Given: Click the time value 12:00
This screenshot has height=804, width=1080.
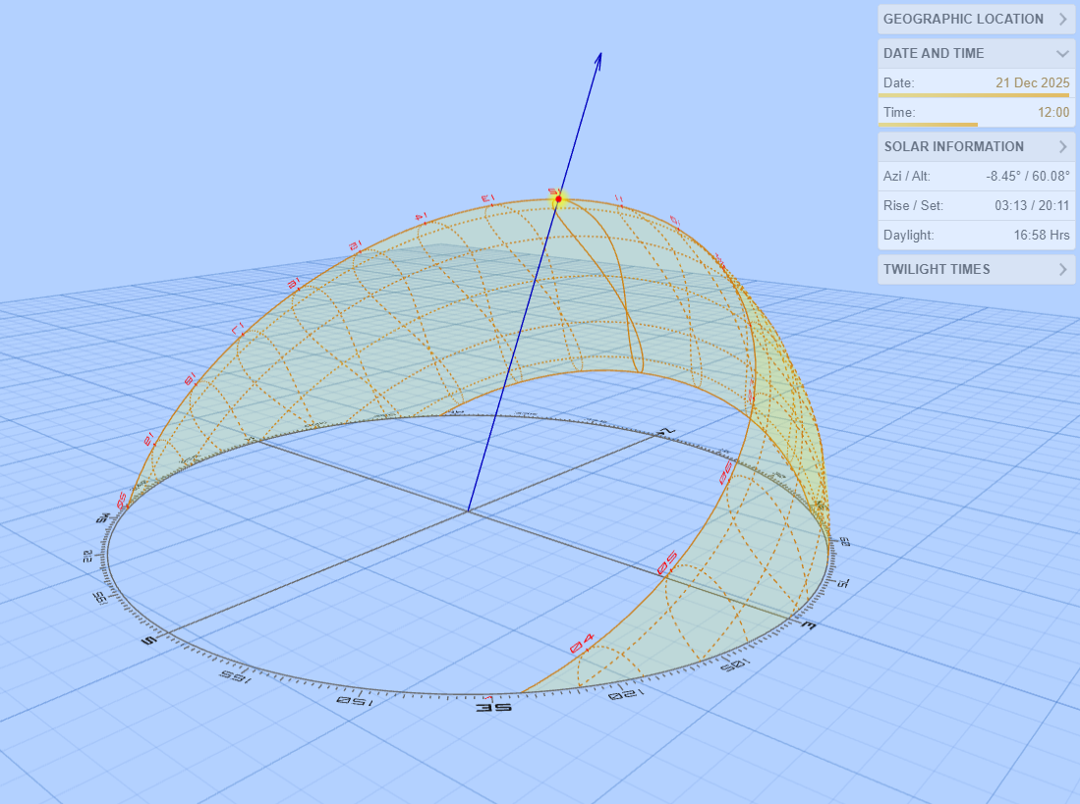Looking at the screenshot, I should tap(1053, 112).
